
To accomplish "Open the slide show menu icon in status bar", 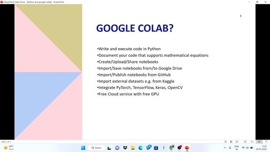I will coord(231,142).
